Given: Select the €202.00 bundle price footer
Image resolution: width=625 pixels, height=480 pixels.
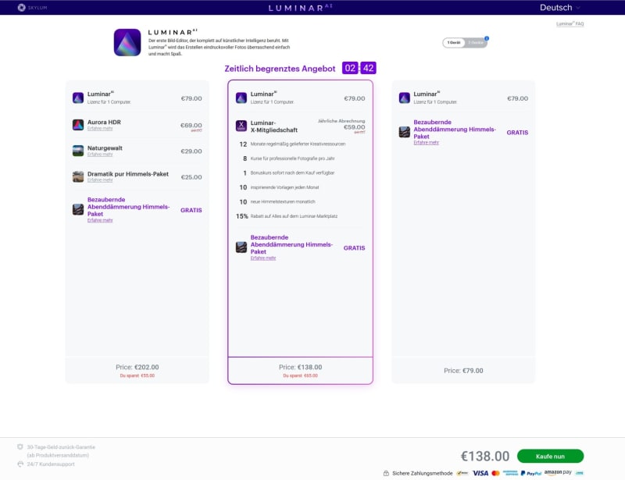Looking at the screenshot, I should [137, 370].
